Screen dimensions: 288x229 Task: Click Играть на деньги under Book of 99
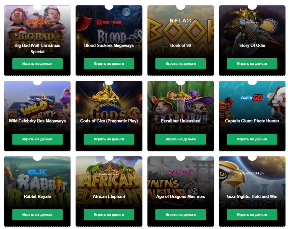tap(180, 64)
